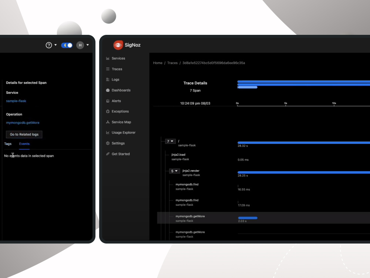Screen dimensions: 370x278
Task: Click Go to Related logs button
Action: [x=24, y=134]
